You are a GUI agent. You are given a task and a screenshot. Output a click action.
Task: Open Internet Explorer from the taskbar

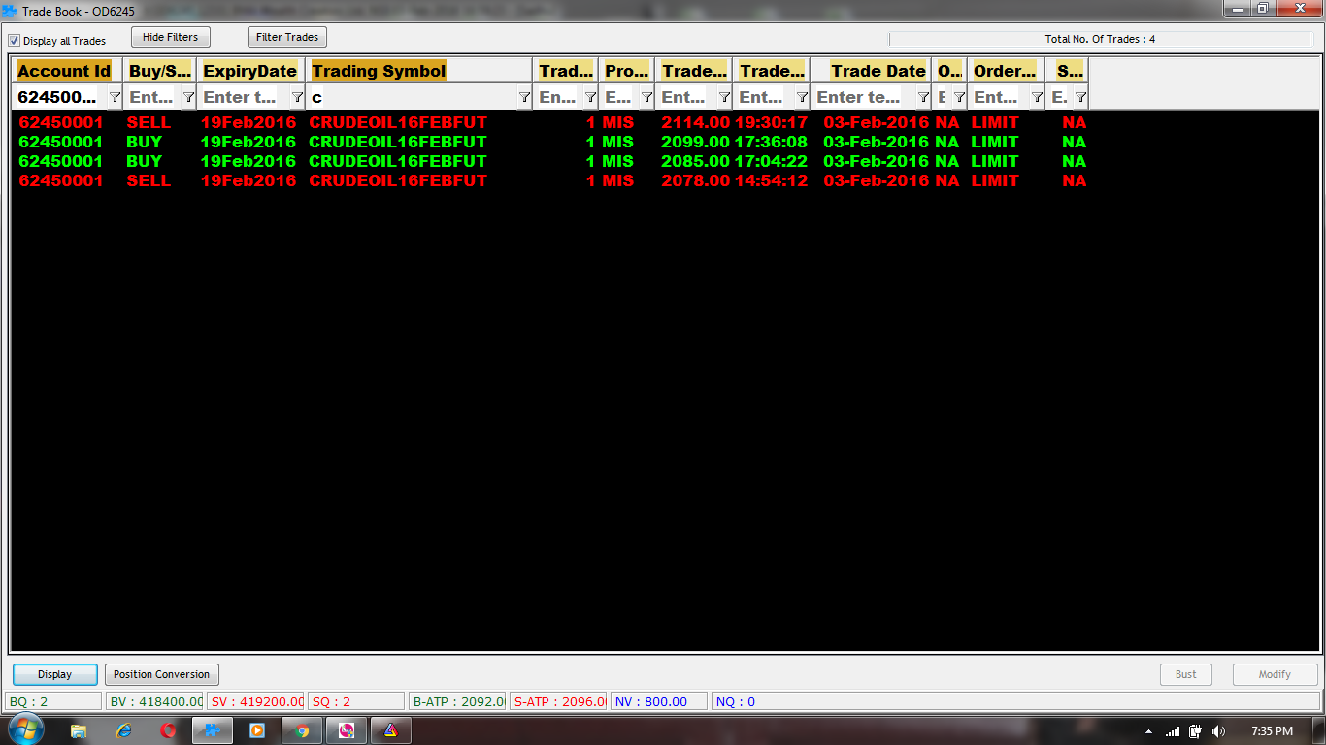tap(123, 730)
